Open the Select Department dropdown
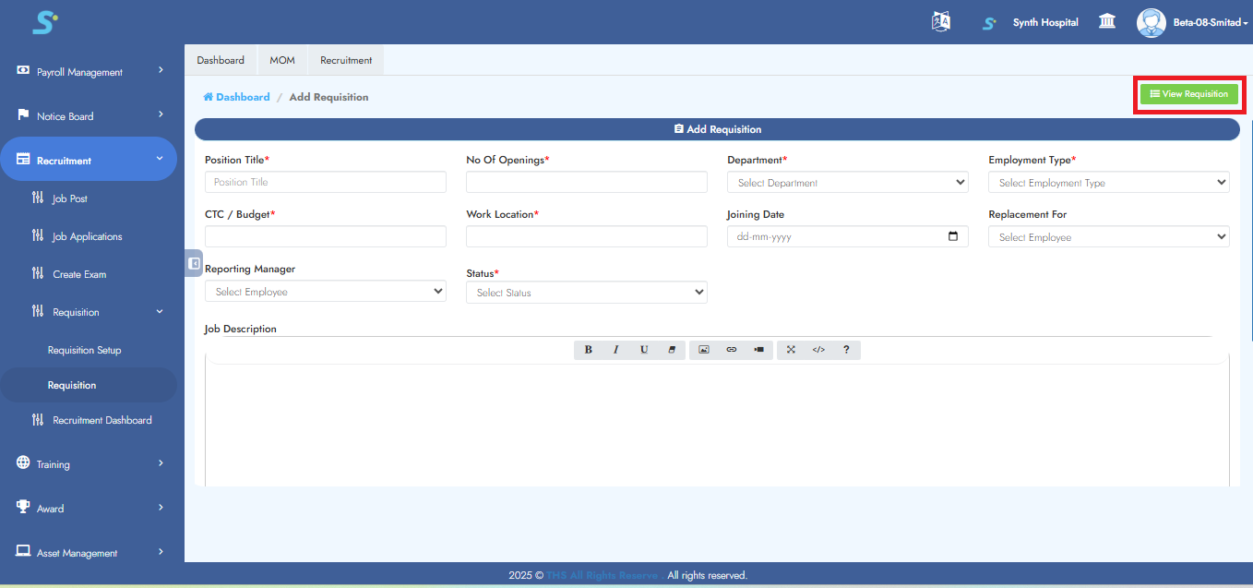The image size is (1253, 588). (847, 183)
